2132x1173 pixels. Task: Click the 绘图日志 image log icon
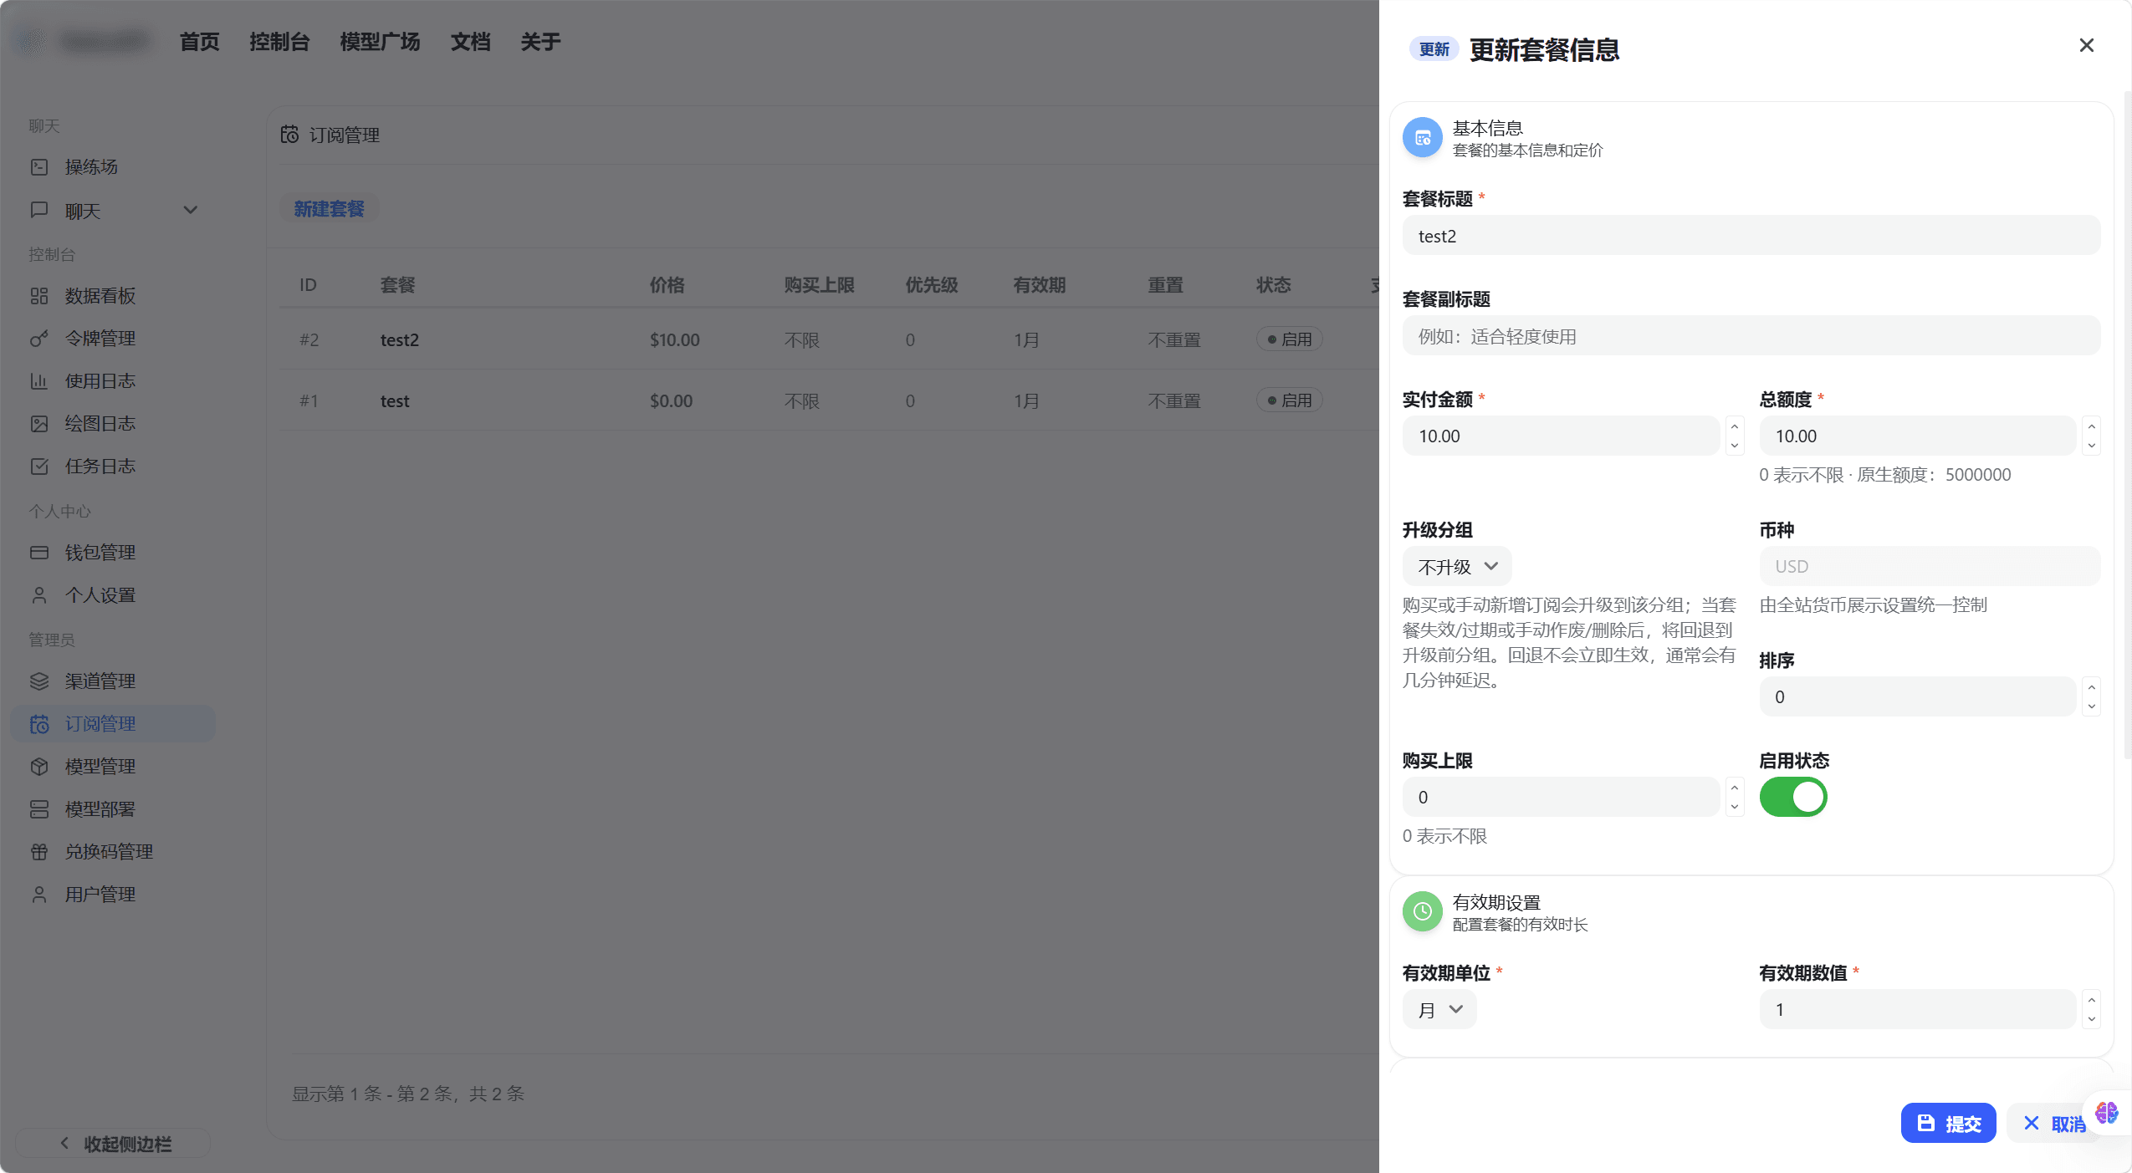point(40,423)
